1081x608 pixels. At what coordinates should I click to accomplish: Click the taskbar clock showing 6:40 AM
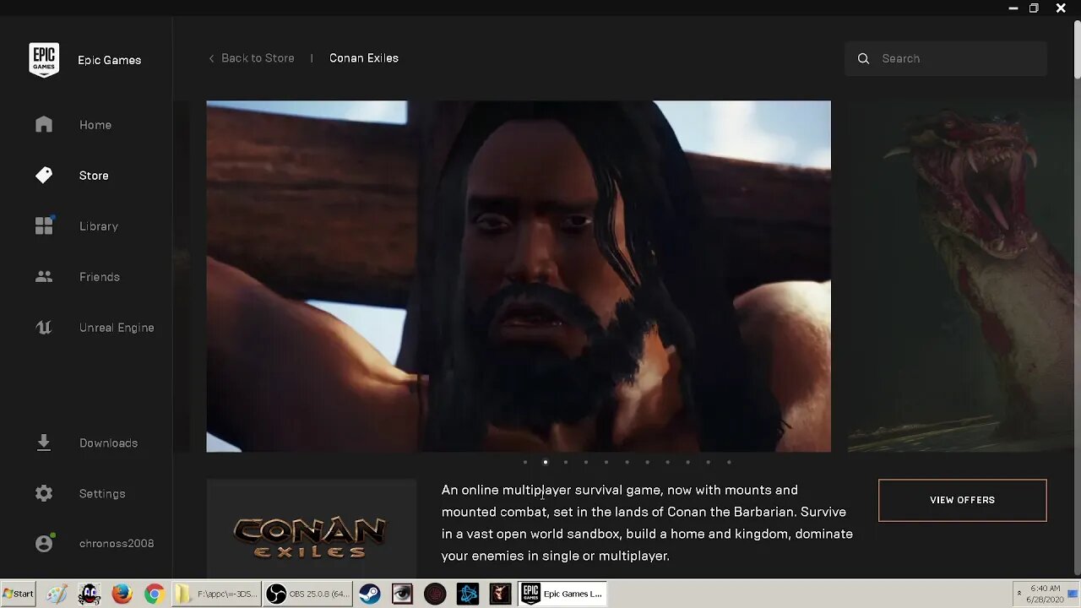click(x=1045, y=594)
